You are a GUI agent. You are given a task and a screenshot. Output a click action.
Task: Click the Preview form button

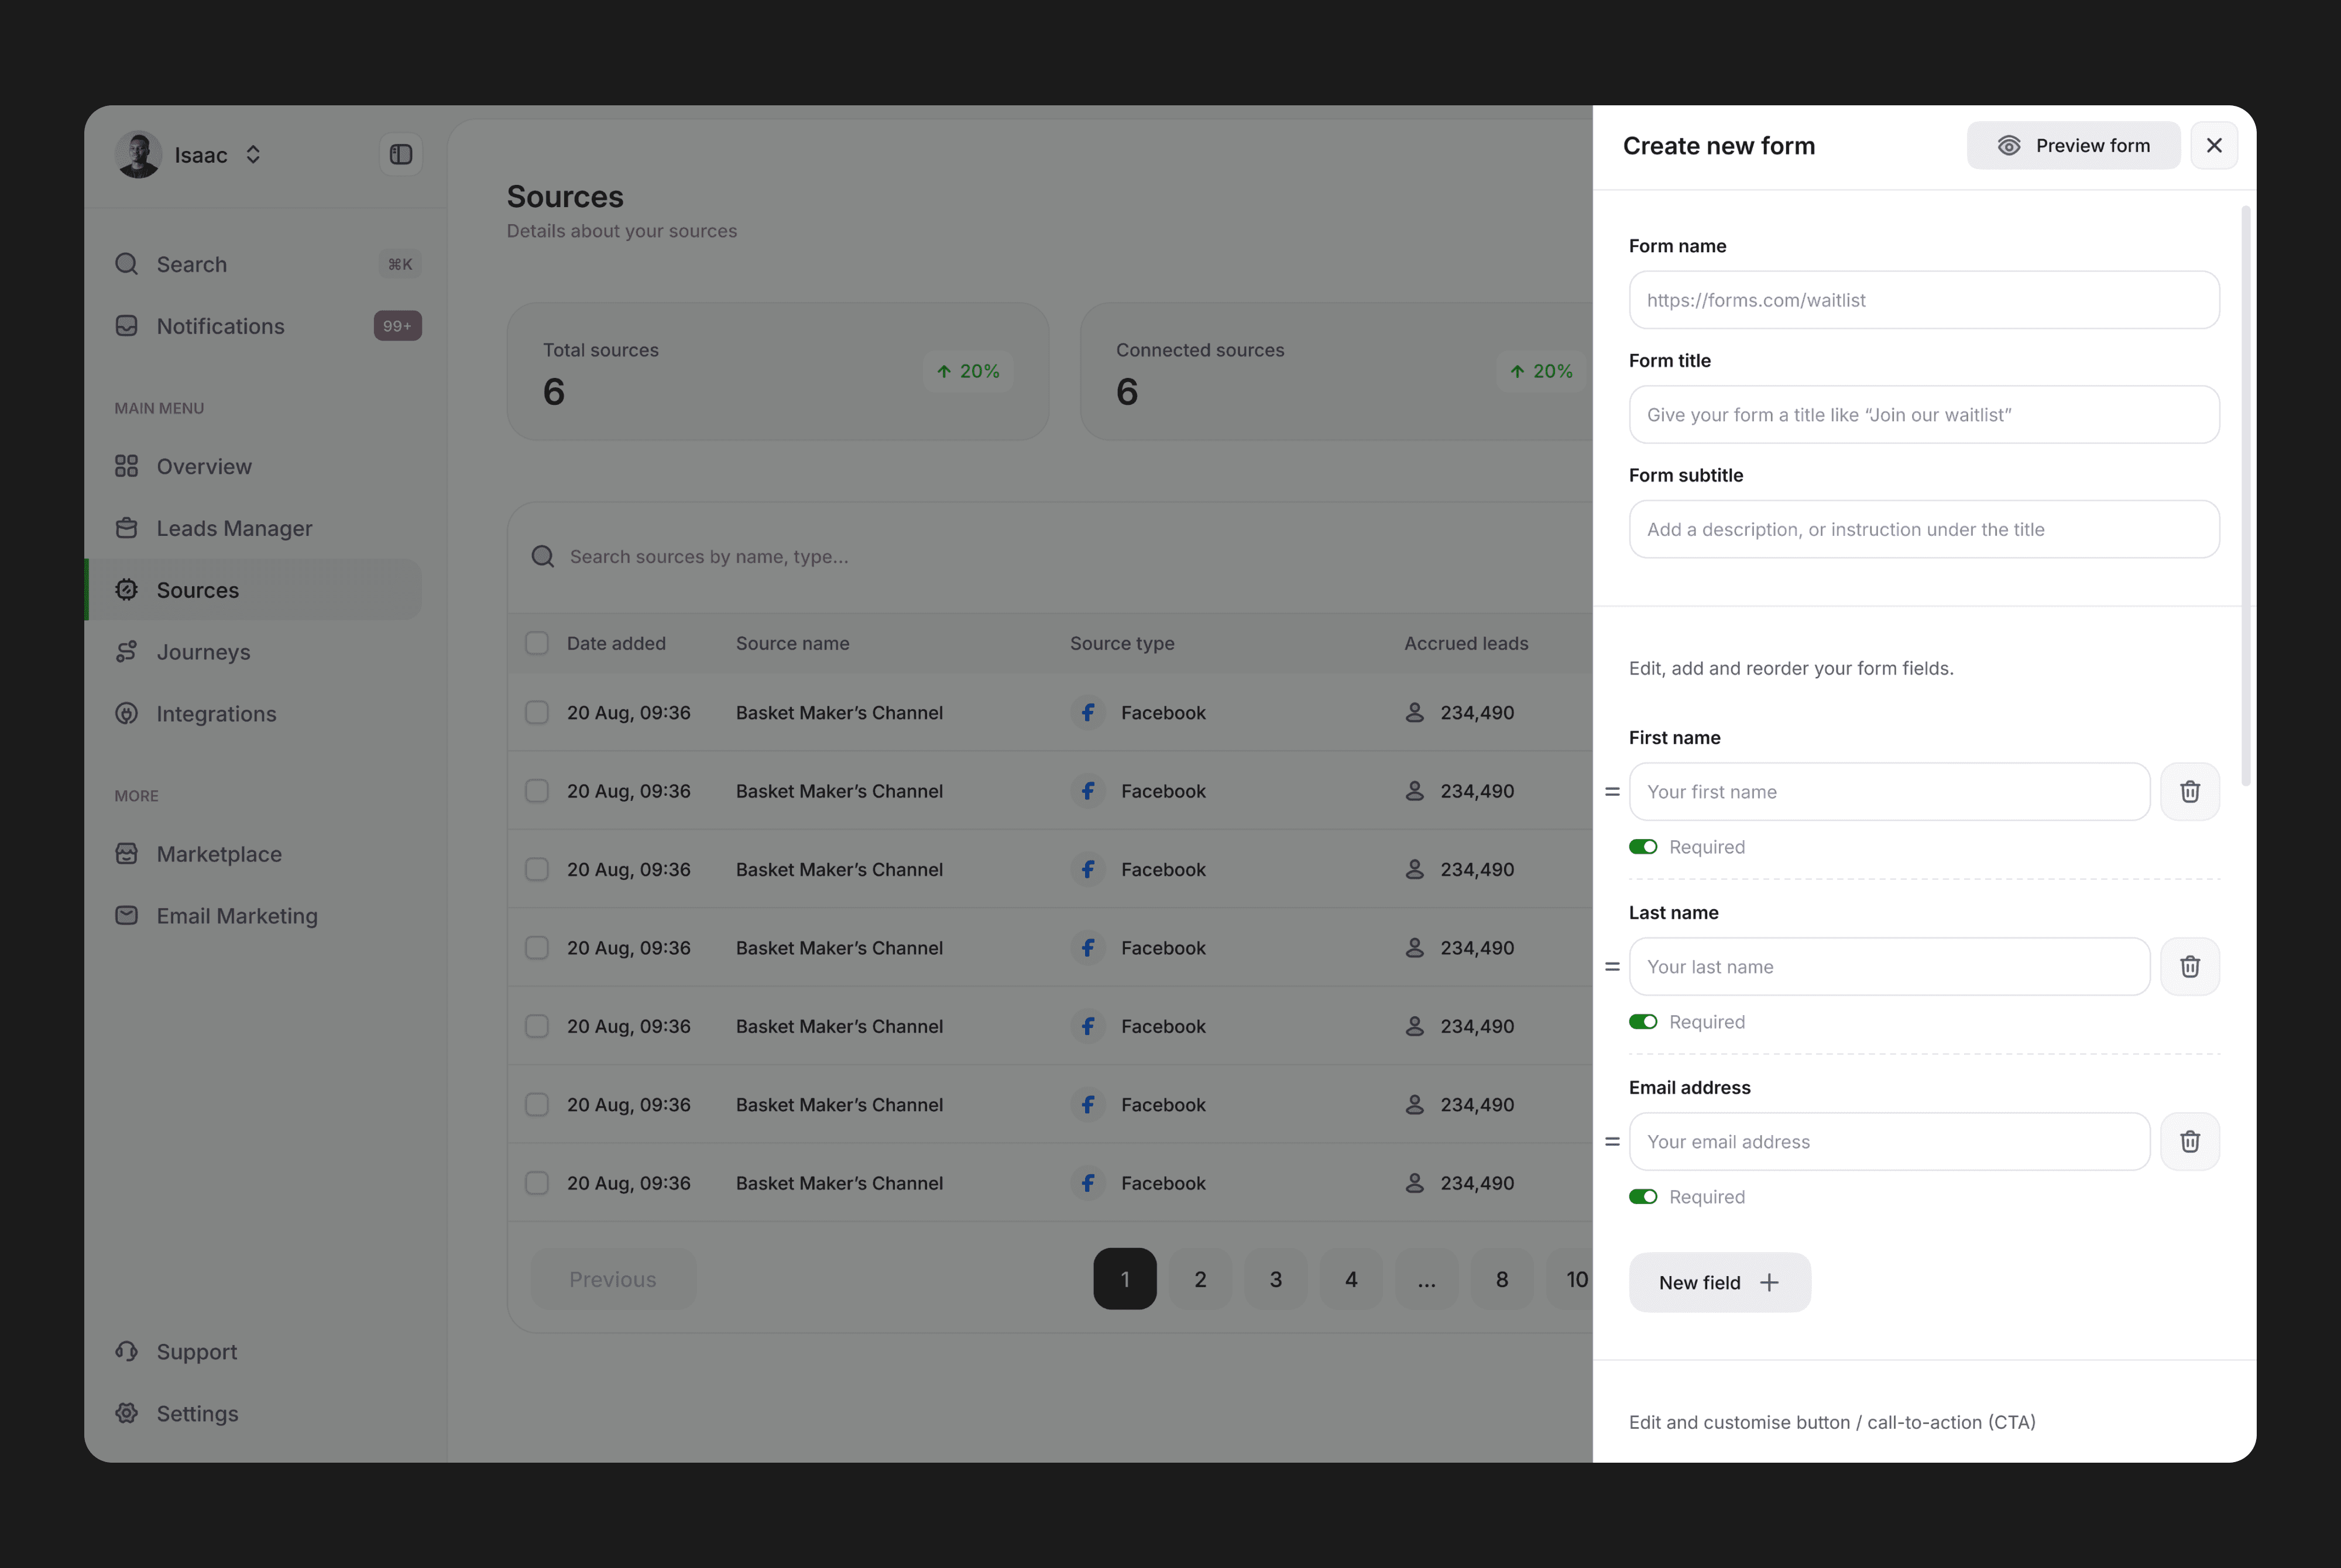pos(2073,146)
